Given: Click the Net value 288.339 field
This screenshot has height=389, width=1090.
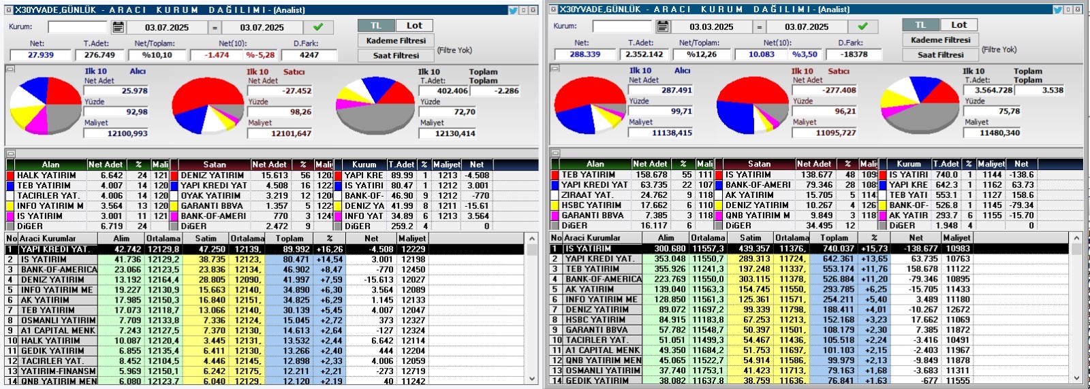Looking at the screenshot, I should [585, 54].
